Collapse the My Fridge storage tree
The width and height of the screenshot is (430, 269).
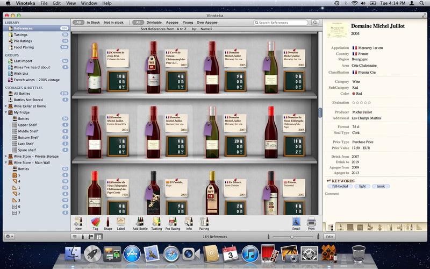[7, 112]
